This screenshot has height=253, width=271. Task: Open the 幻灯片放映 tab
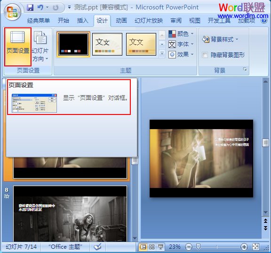pyautogui.click(x=149, y=21)
